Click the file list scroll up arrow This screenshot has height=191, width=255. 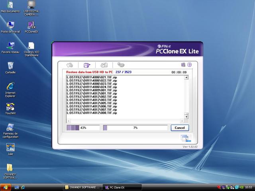click(186, 78)
